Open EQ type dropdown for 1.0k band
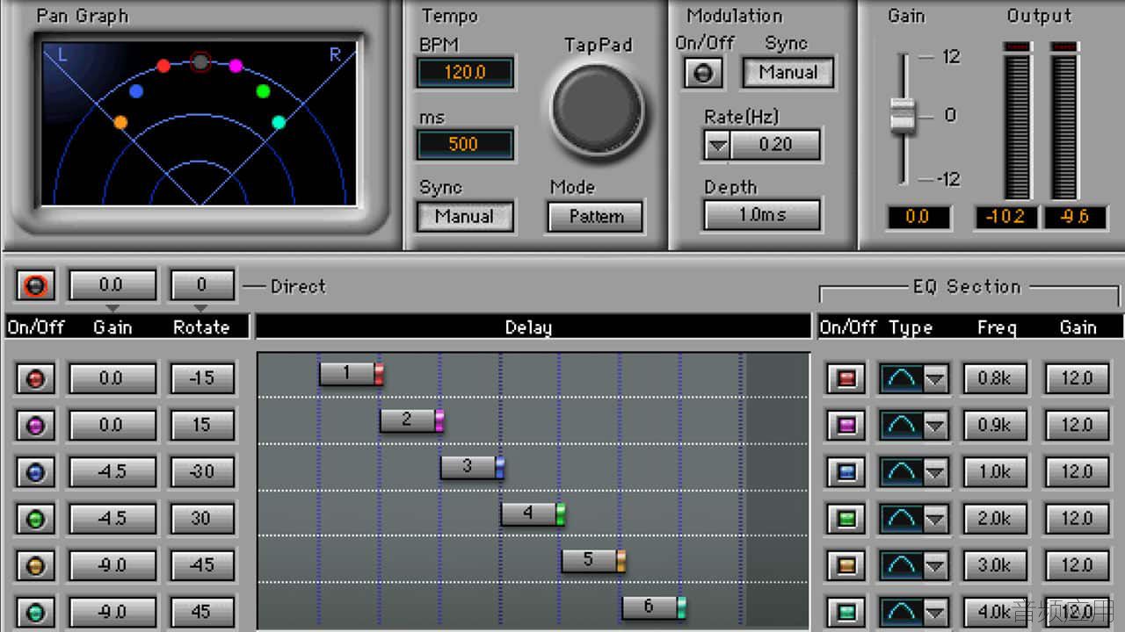The width and height of the screenshot is (1125, 632). pyautogui.click(x=935, y=472)
